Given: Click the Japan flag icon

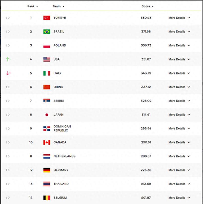Looking at the screenshot, I should tap(47, 115).
